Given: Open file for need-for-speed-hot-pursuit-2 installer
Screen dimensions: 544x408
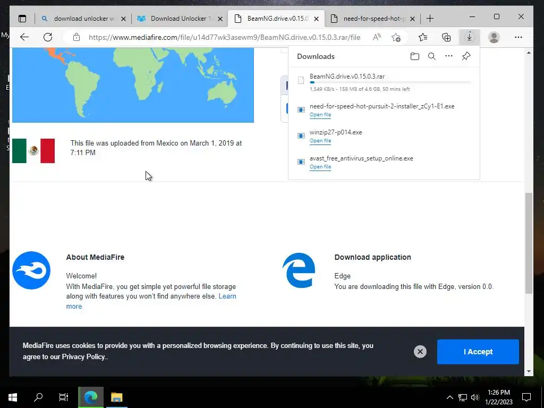Looking at the screenshot, I should point(320,115).
